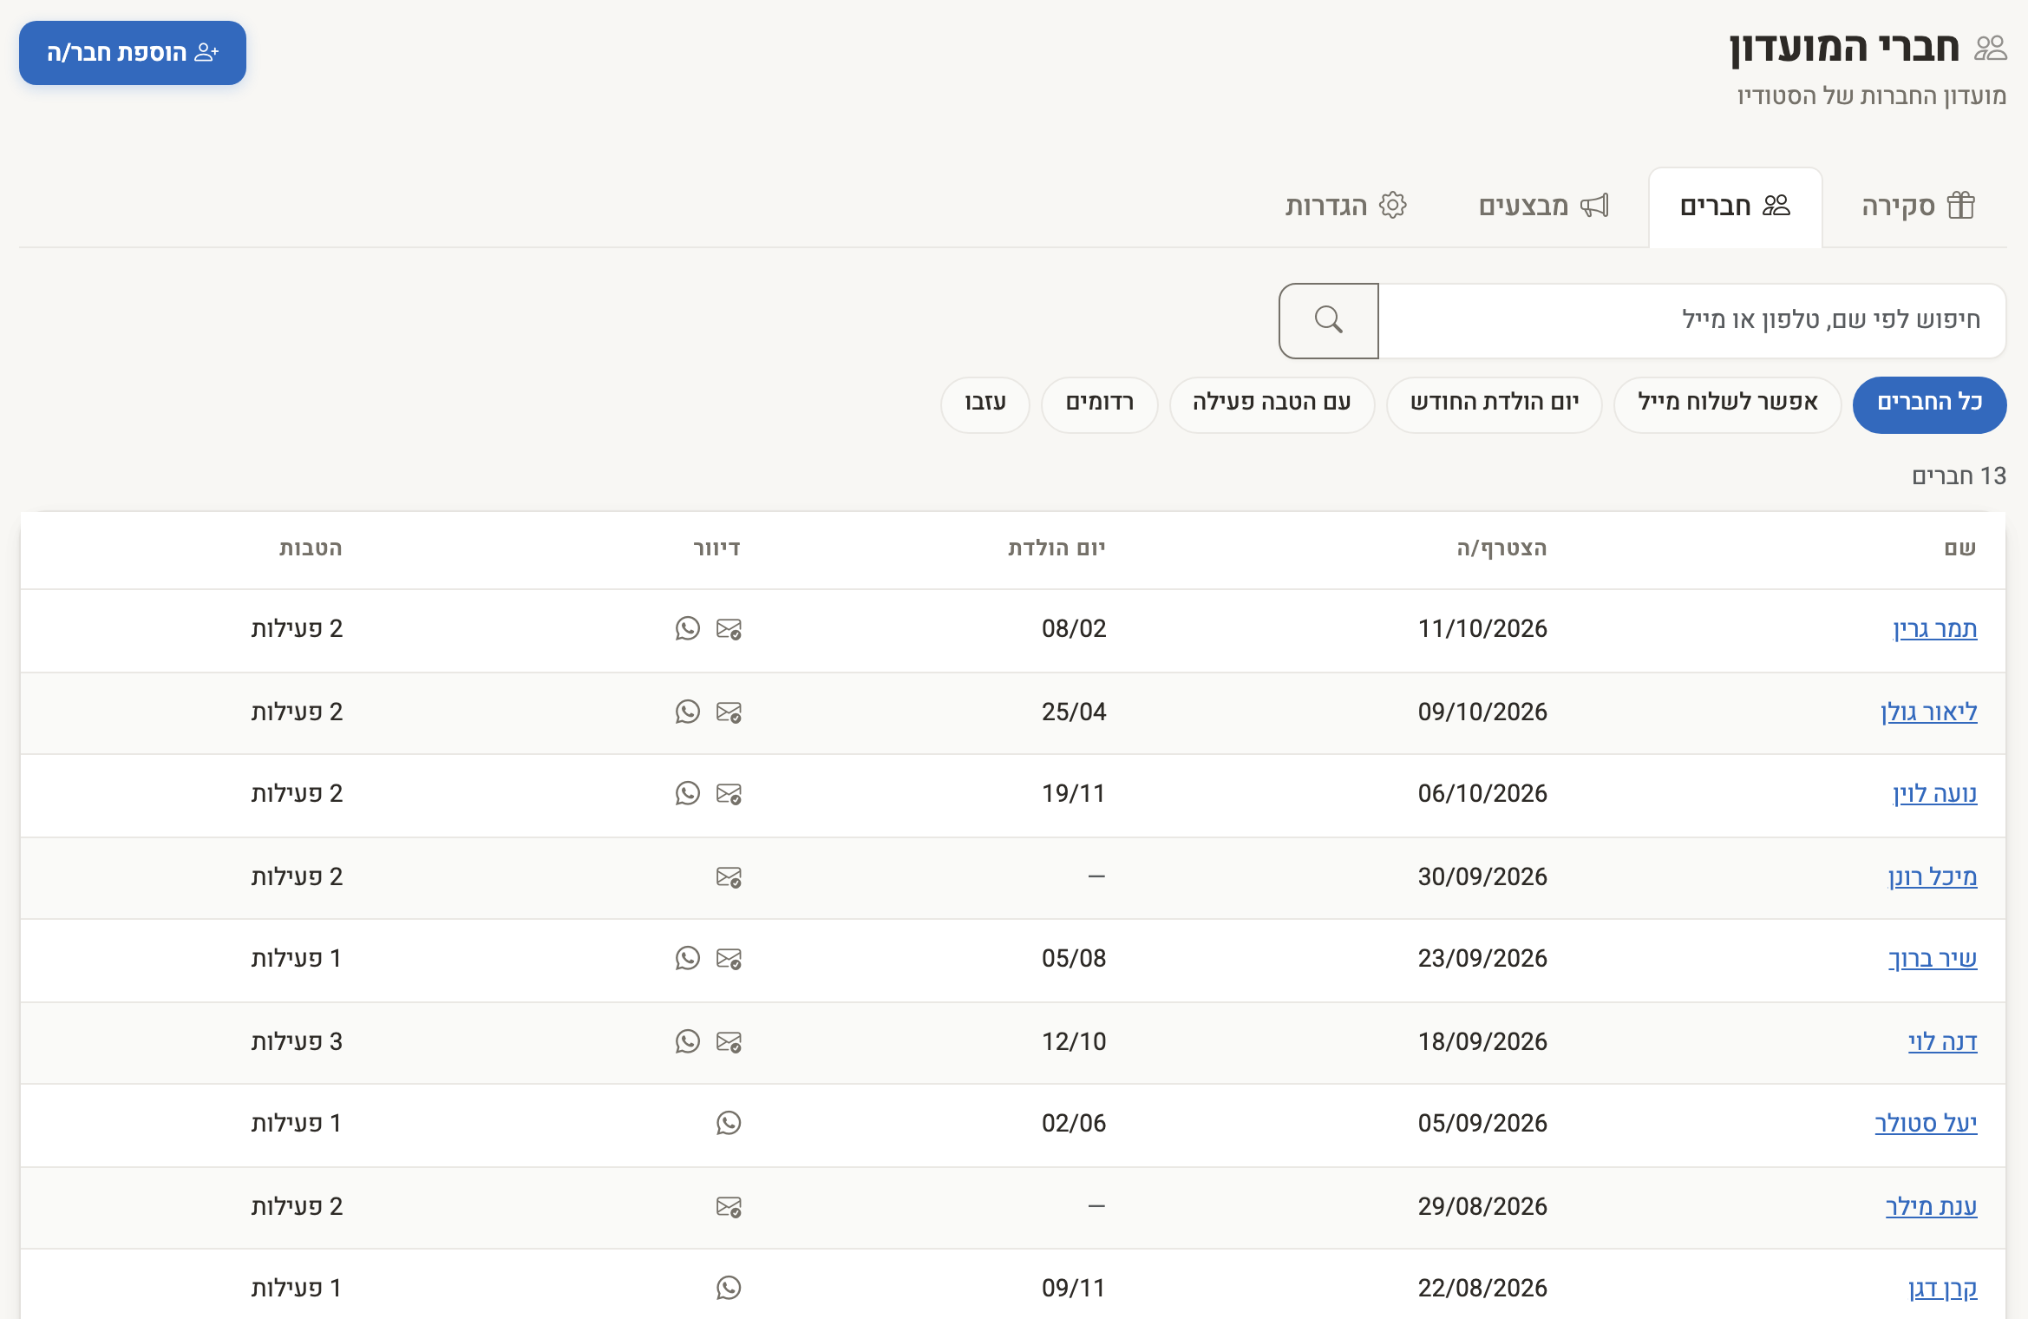Viewport: 2028px width, 1319px height.
Task: Click the WhatsApp icon in ליאור גולן row
Action: 688,712
